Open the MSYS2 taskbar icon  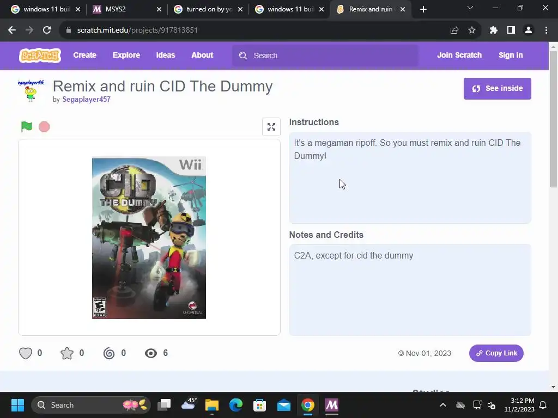(332, 405)
